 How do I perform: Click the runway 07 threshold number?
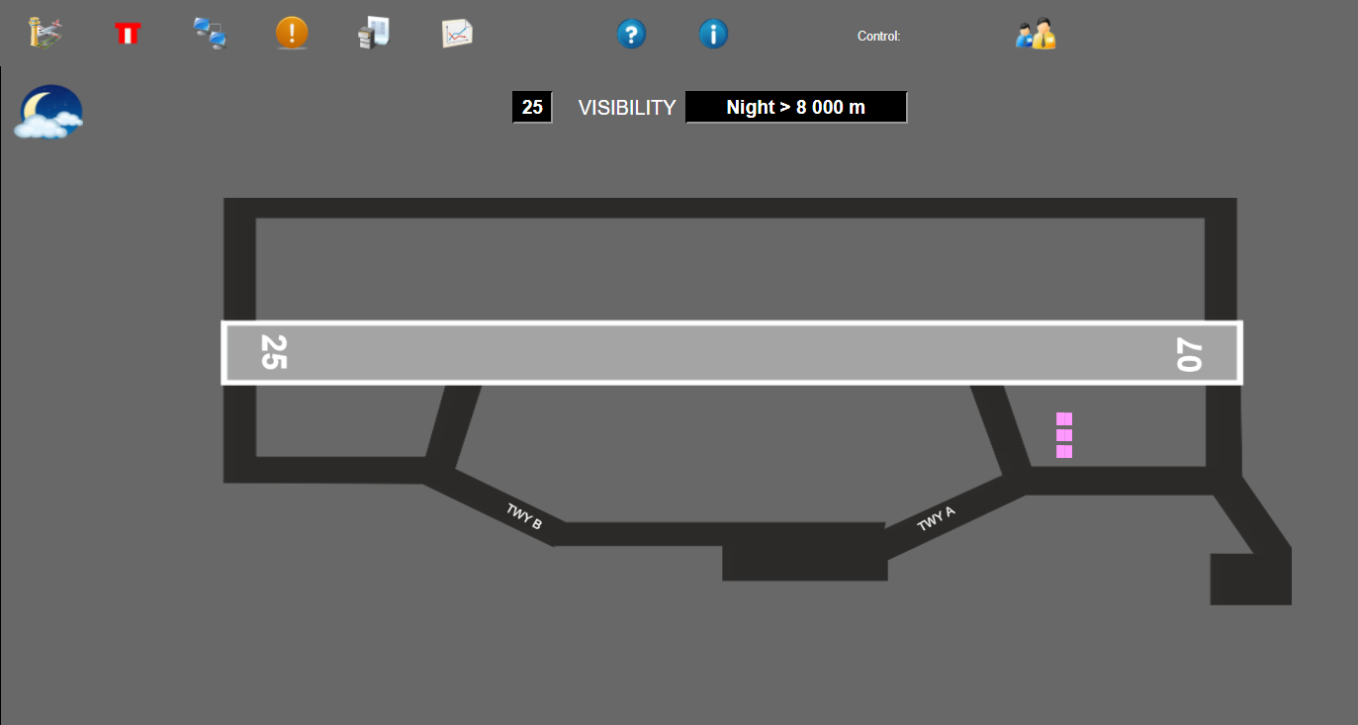pos(1188,354)
